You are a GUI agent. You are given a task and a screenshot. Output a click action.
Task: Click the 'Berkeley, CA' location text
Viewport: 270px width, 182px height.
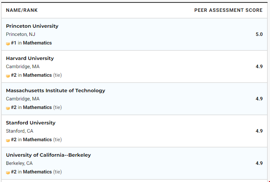[19, 163]
